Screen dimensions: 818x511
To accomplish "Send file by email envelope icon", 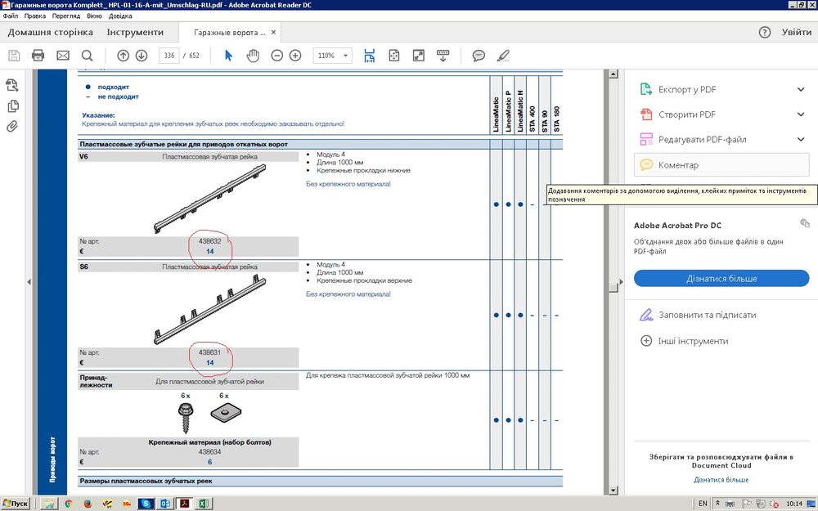I will (x=63, y=56).
